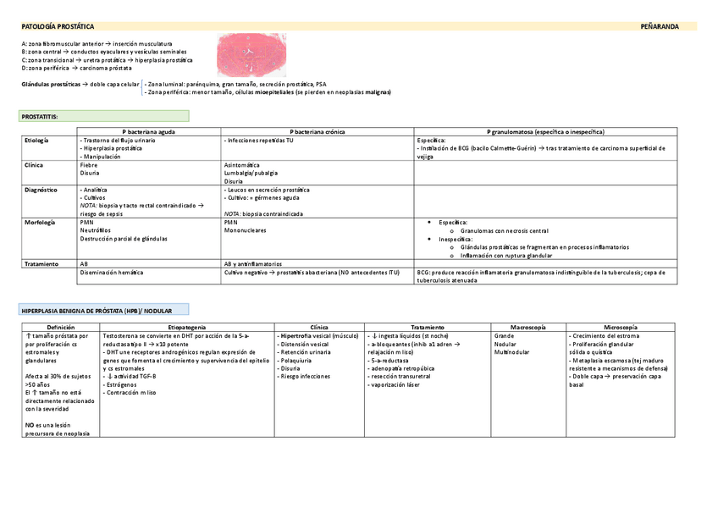
Task: Click 'Multinodular' in Macroscopía column
Action: (511, 352)
